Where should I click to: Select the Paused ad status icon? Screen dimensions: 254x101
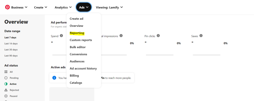tap(6, 96)
